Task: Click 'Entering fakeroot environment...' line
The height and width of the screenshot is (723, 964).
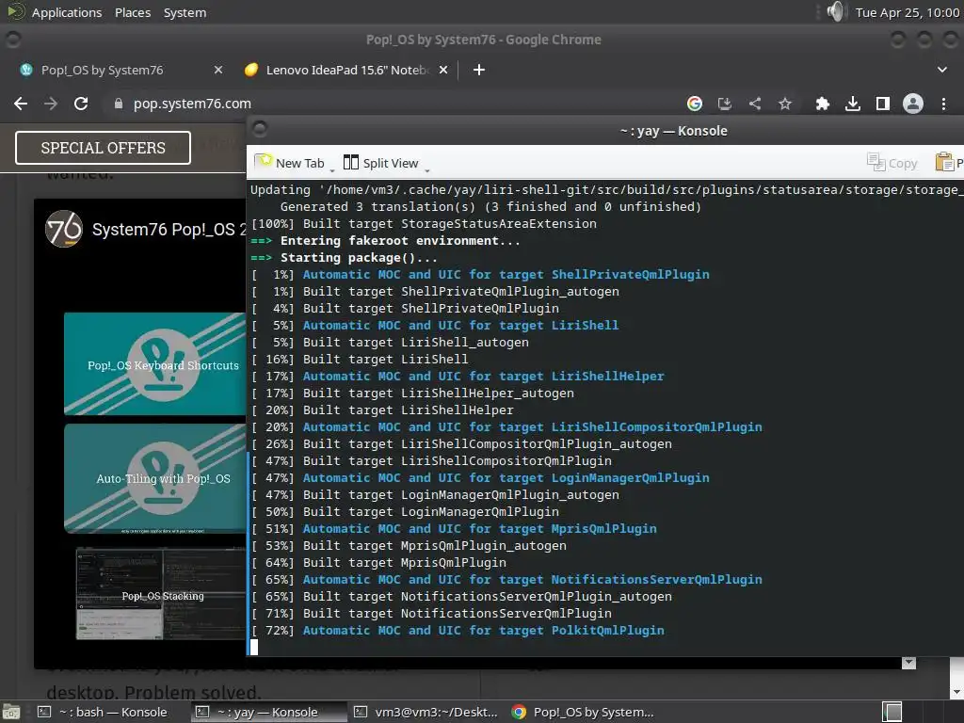Action: coord(399,241)
